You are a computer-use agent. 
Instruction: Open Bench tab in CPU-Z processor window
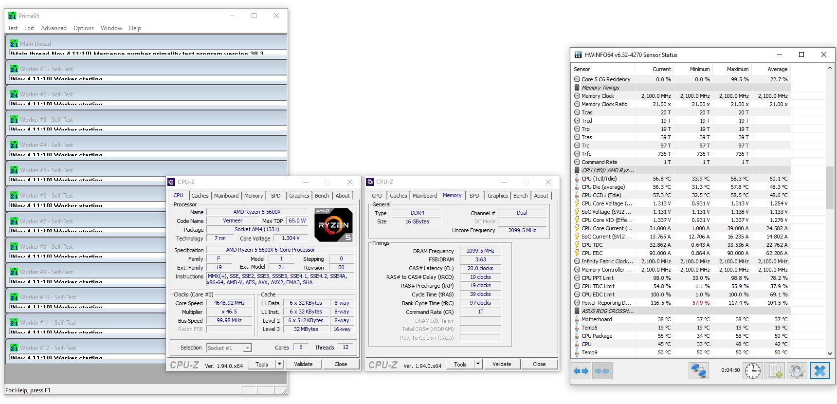coord(322,196)
